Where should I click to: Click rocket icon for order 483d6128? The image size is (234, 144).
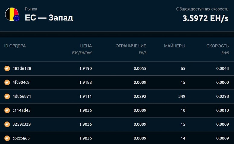coord(7,68)
